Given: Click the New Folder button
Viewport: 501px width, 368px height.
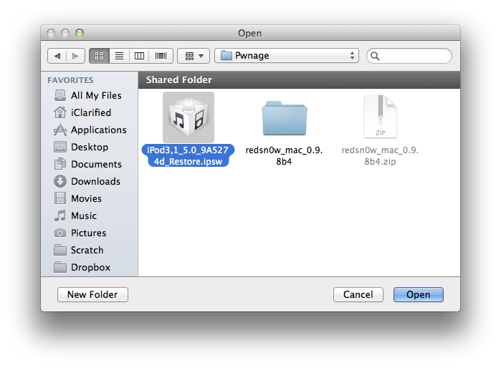Looking at the screenshot, I should (92, 294).
